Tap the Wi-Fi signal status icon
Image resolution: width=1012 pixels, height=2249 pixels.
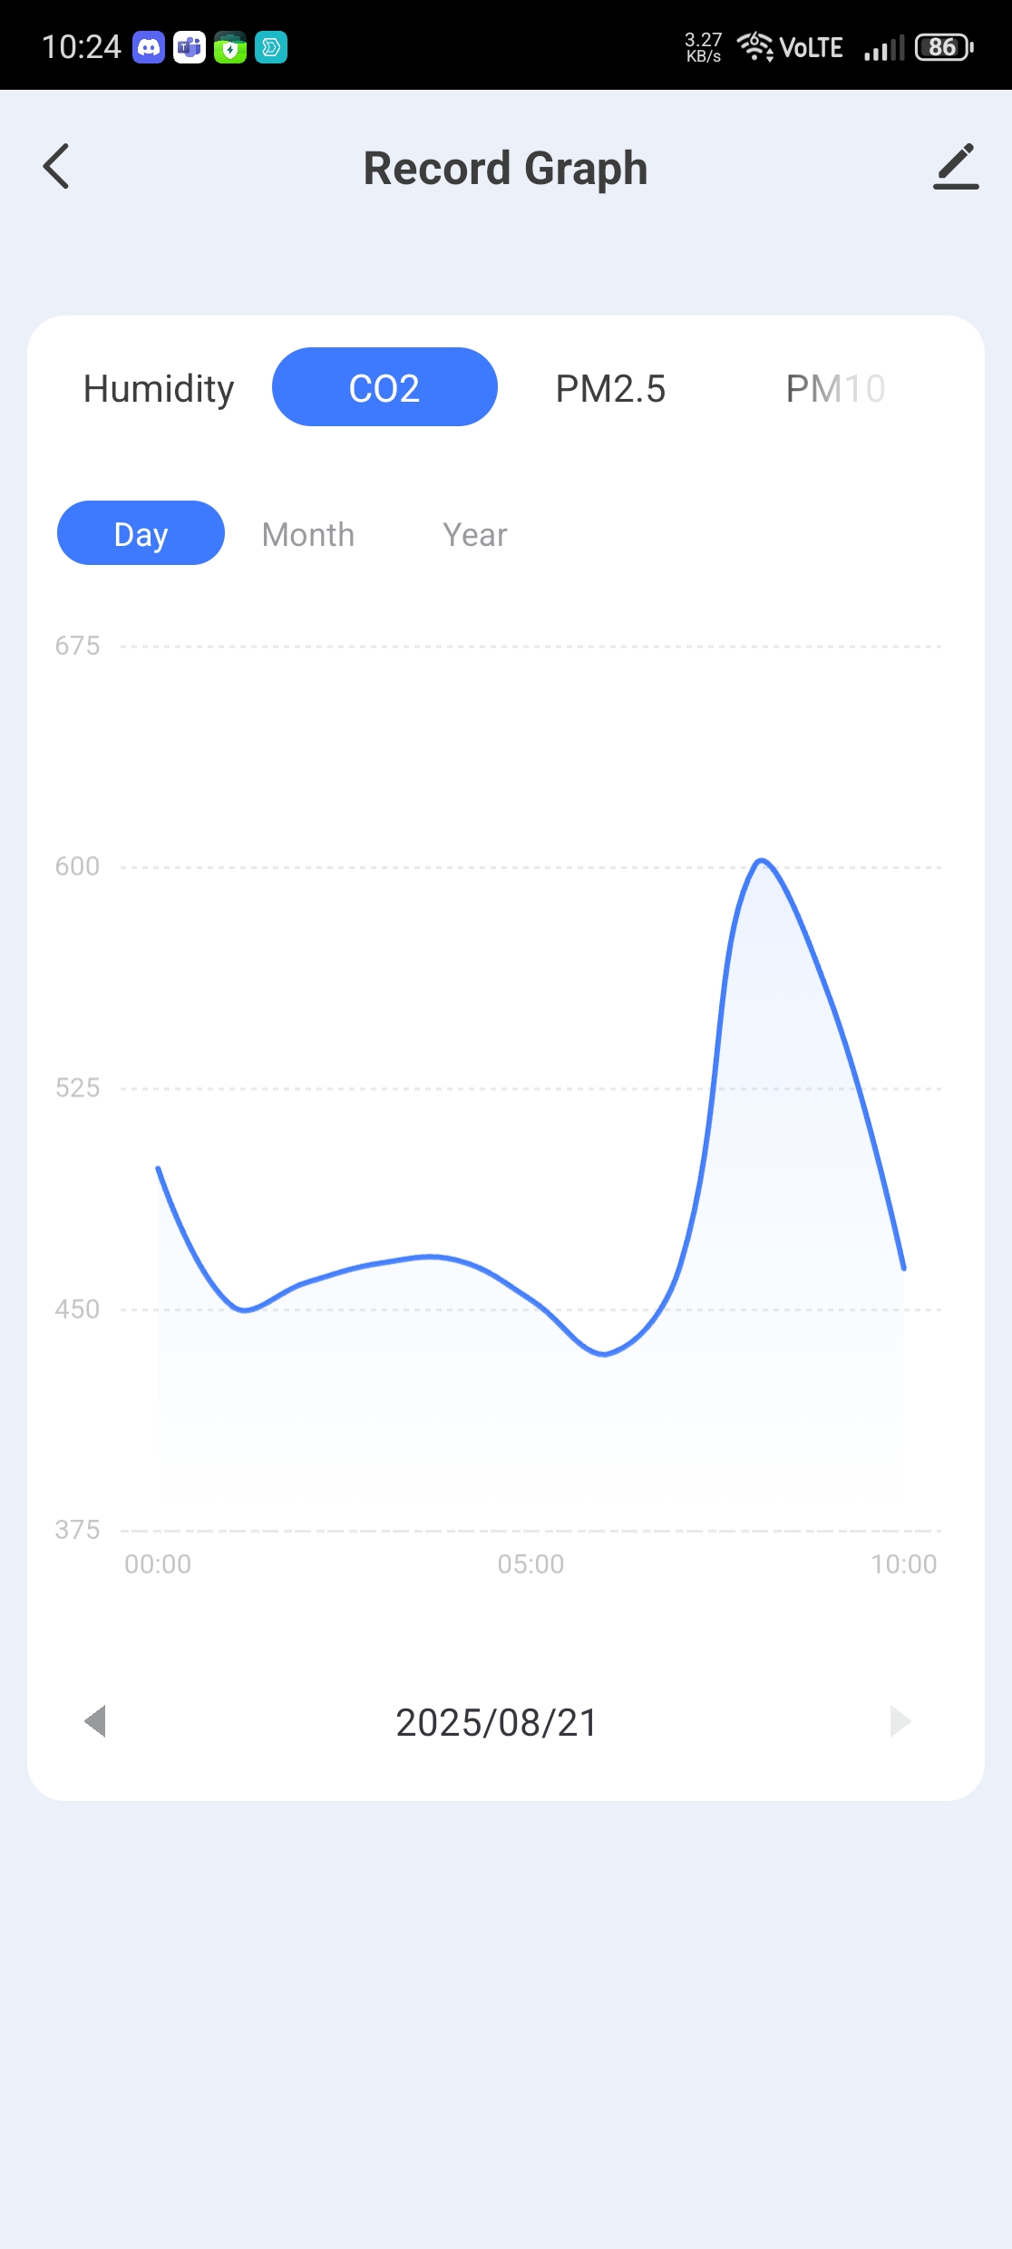point(754,46)
